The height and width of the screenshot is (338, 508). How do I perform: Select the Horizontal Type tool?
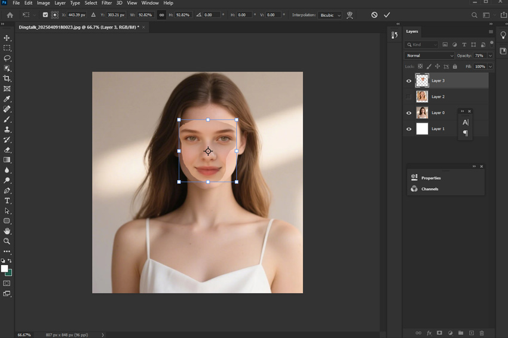7,201
